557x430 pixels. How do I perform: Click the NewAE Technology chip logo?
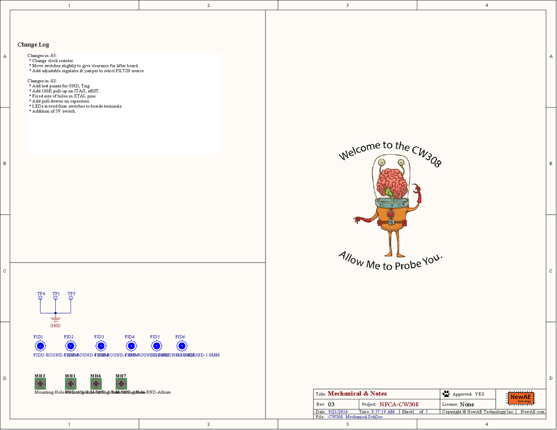click(520, 398)
